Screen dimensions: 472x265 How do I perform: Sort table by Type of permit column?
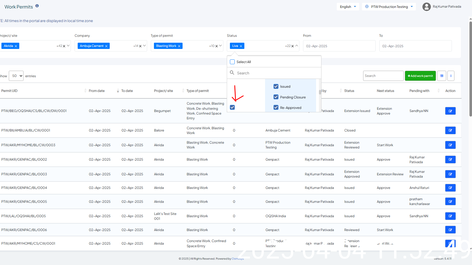click(x=198, y=91)
